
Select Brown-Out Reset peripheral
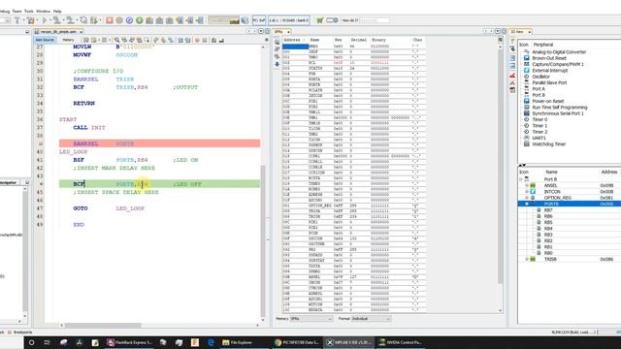[549, 58]
